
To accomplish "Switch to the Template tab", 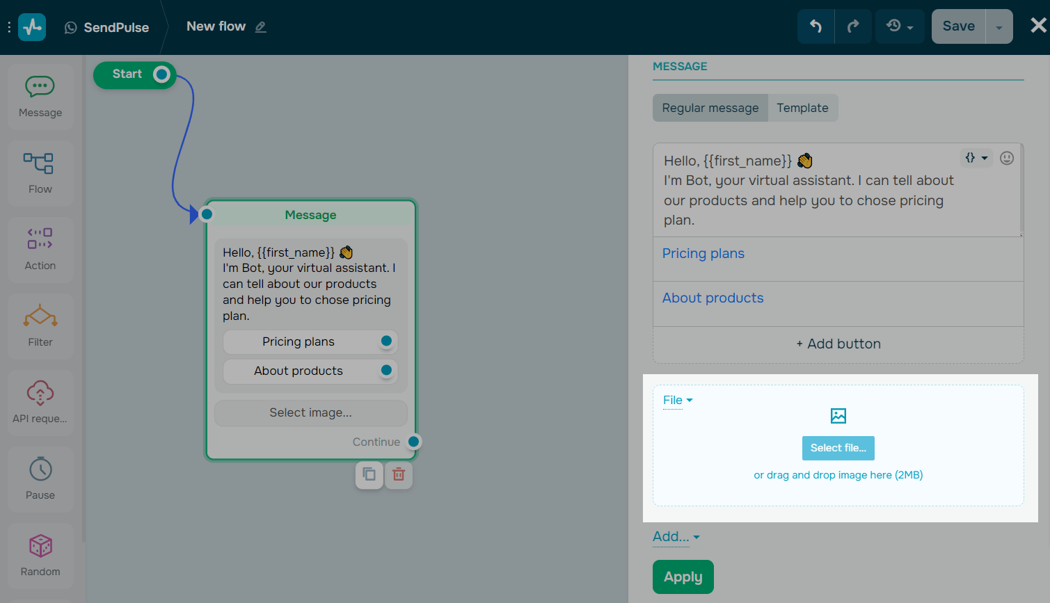I will (802, 108).
